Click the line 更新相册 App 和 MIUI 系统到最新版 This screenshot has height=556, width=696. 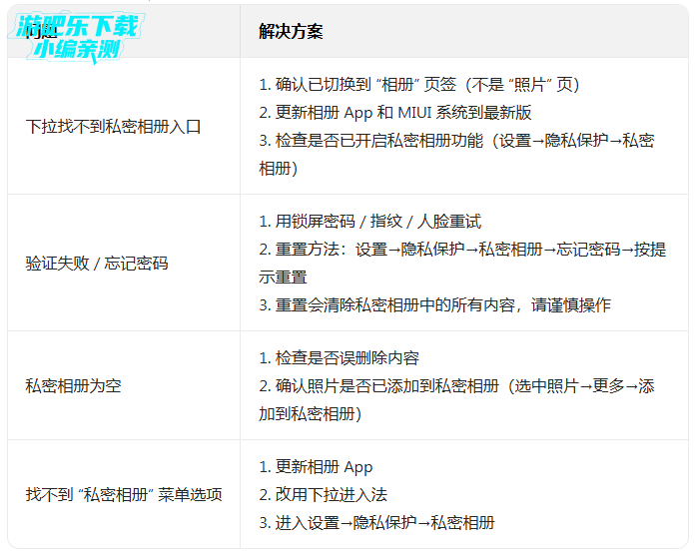394,113
